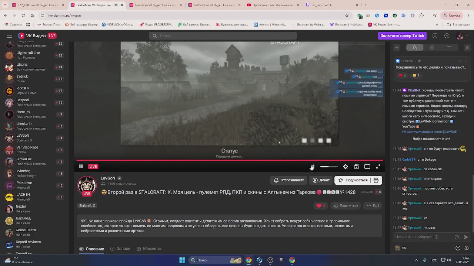Open the youtube.com/@LeVGoN link in chat
The width and height of the screenshot is (474, 266).
click(430, 132)
